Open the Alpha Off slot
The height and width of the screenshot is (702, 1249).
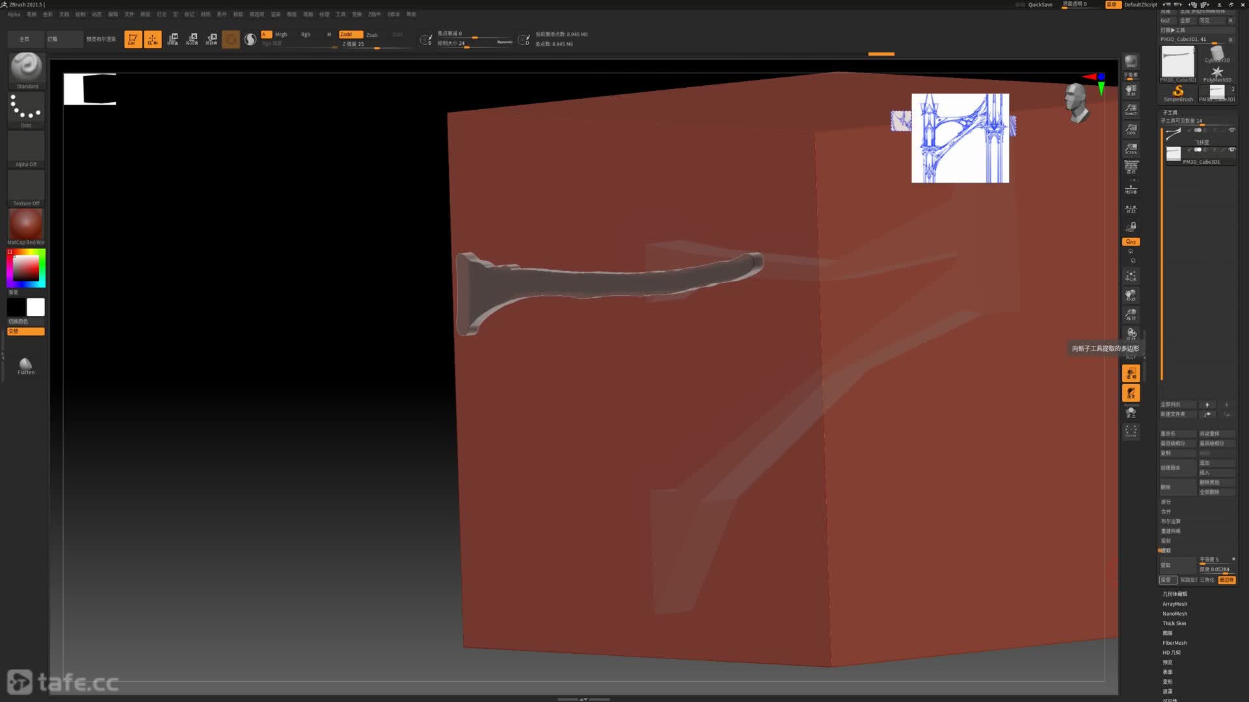(x=26, y=149)
